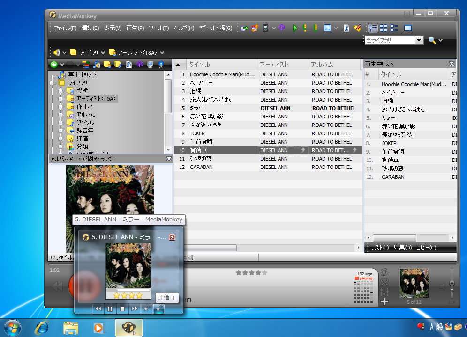Open the ツール(T) menu
This screenshot has width=467, height=337.
click(159, 28)
